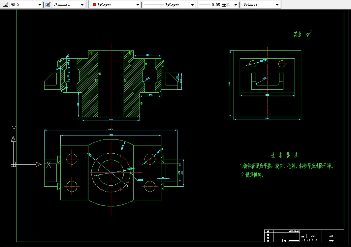
Task: Select the surface roughness symbol next to 其余
Action: (x=309, y=34)
